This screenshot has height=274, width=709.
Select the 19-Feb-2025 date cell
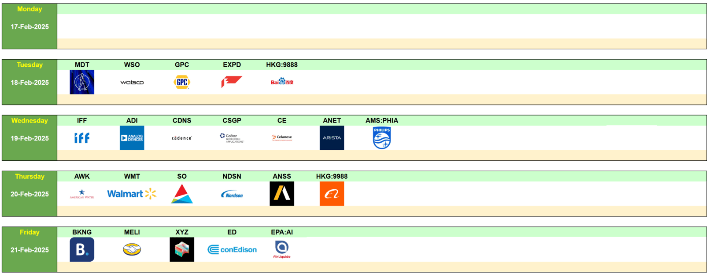30,138
